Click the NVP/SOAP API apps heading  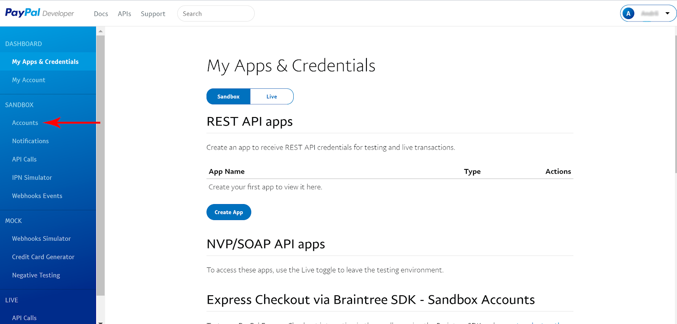click(x=266, y=244)
